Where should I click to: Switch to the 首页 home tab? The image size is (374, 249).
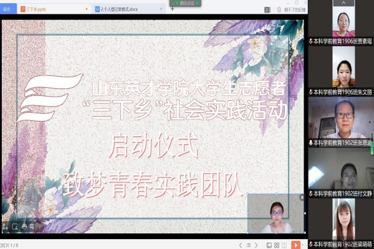8,9
